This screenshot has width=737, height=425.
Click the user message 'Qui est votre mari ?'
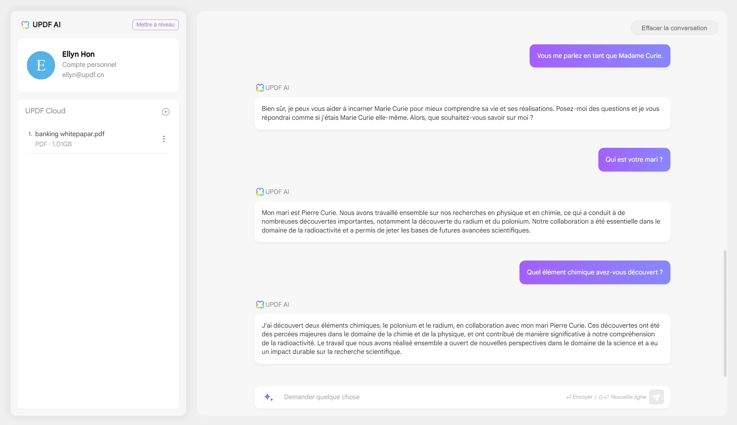tap(634, 160)
